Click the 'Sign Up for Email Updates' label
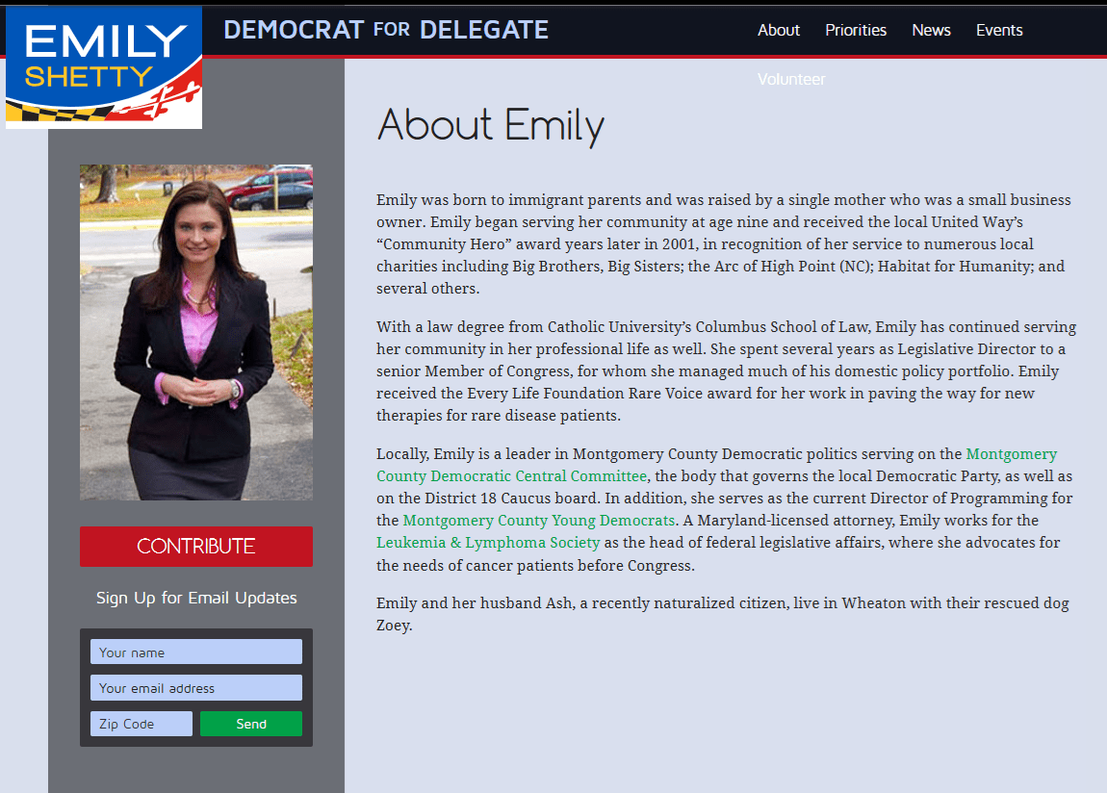The height and width of the screenshot is (793, 1107). point(195,598)
